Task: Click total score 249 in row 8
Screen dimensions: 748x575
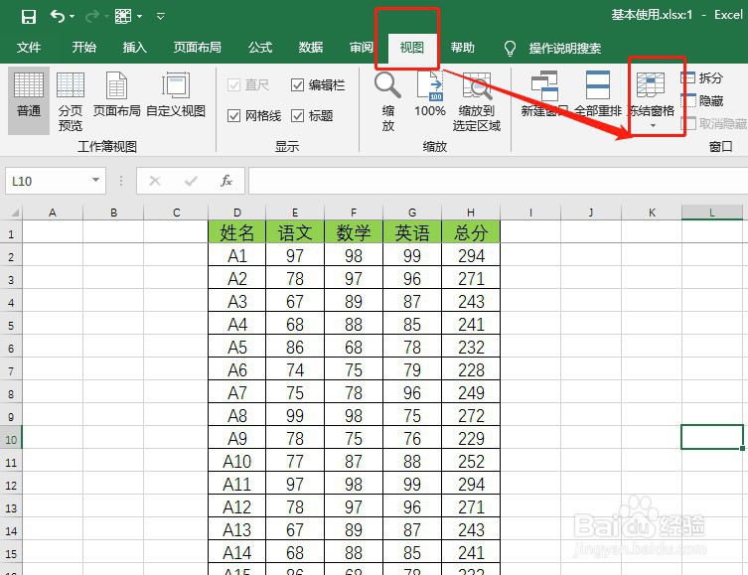Action: pos(471,392)
